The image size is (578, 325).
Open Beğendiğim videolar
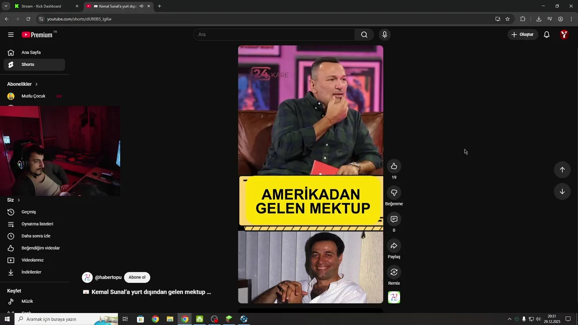coord(34,248)
